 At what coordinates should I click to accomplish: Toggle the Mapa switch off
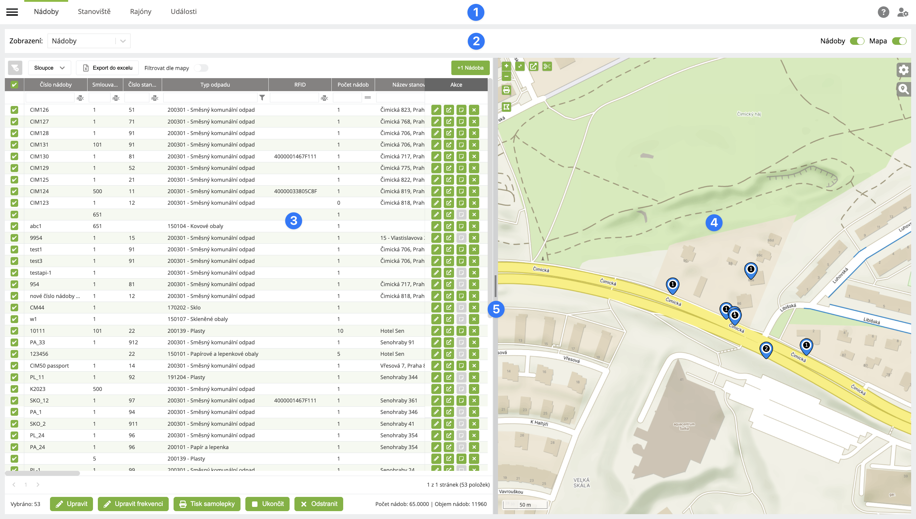point(899,41)
